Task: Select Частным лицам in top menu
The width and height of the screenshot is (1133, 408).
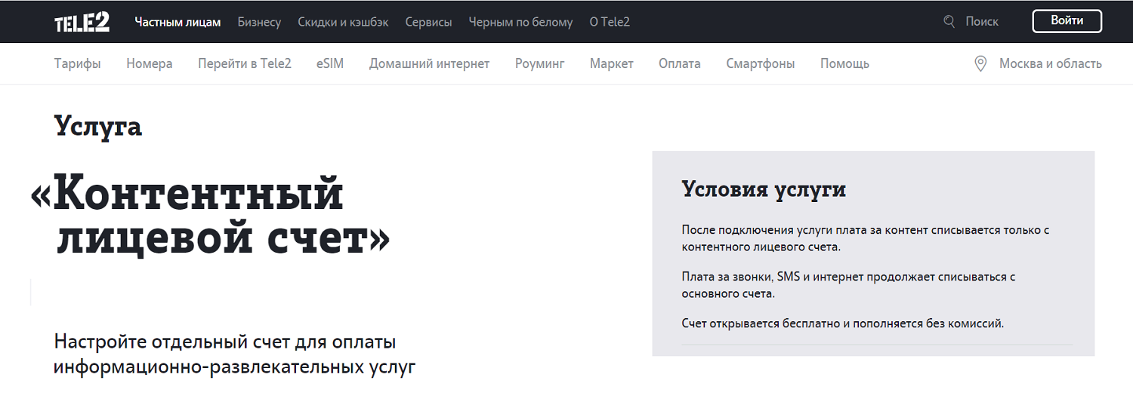Action: pyautogui.click(x=178, y=22)
